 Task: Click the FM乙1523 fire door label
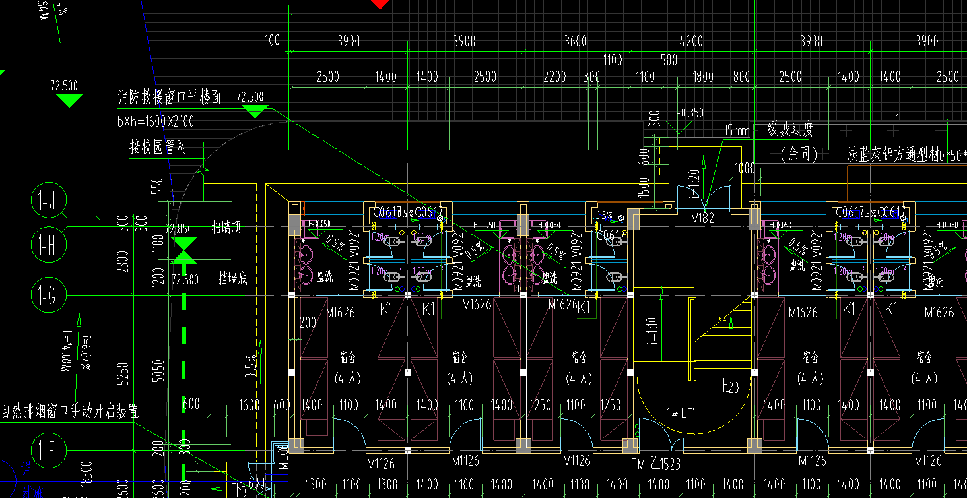click(655, 464)
